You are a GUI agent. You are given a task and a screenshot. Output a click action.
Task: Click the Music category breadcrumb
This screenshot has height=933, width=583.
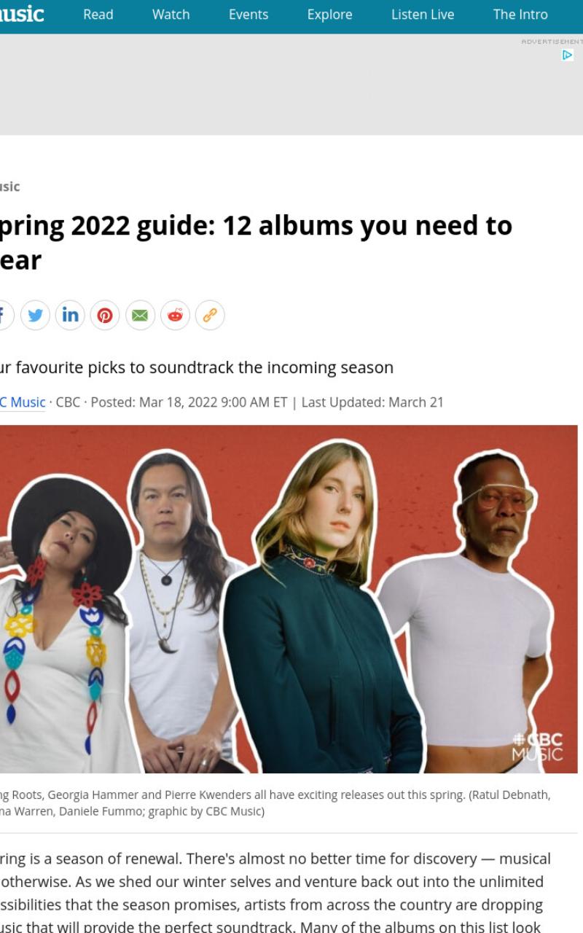[x=9, y=187]
